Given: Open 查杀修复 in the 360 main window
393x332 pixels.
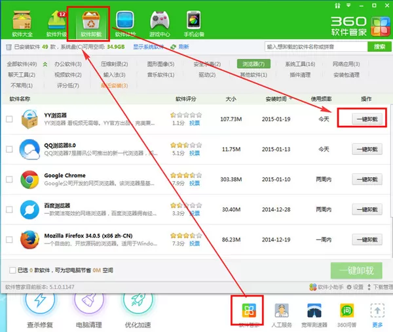Looking at the screenshot, I should tap(40, 312).
